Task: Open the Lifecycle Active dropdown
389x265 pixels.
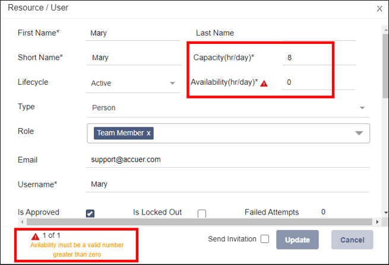Action: coord(133,83)
